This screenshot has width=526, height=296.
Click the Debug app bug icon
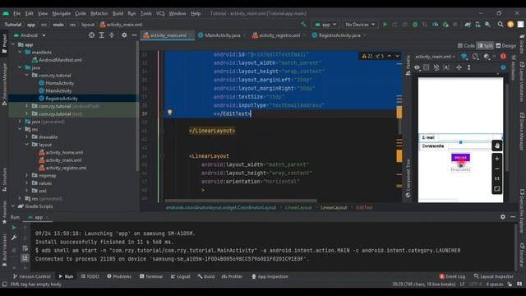point(415,25)
